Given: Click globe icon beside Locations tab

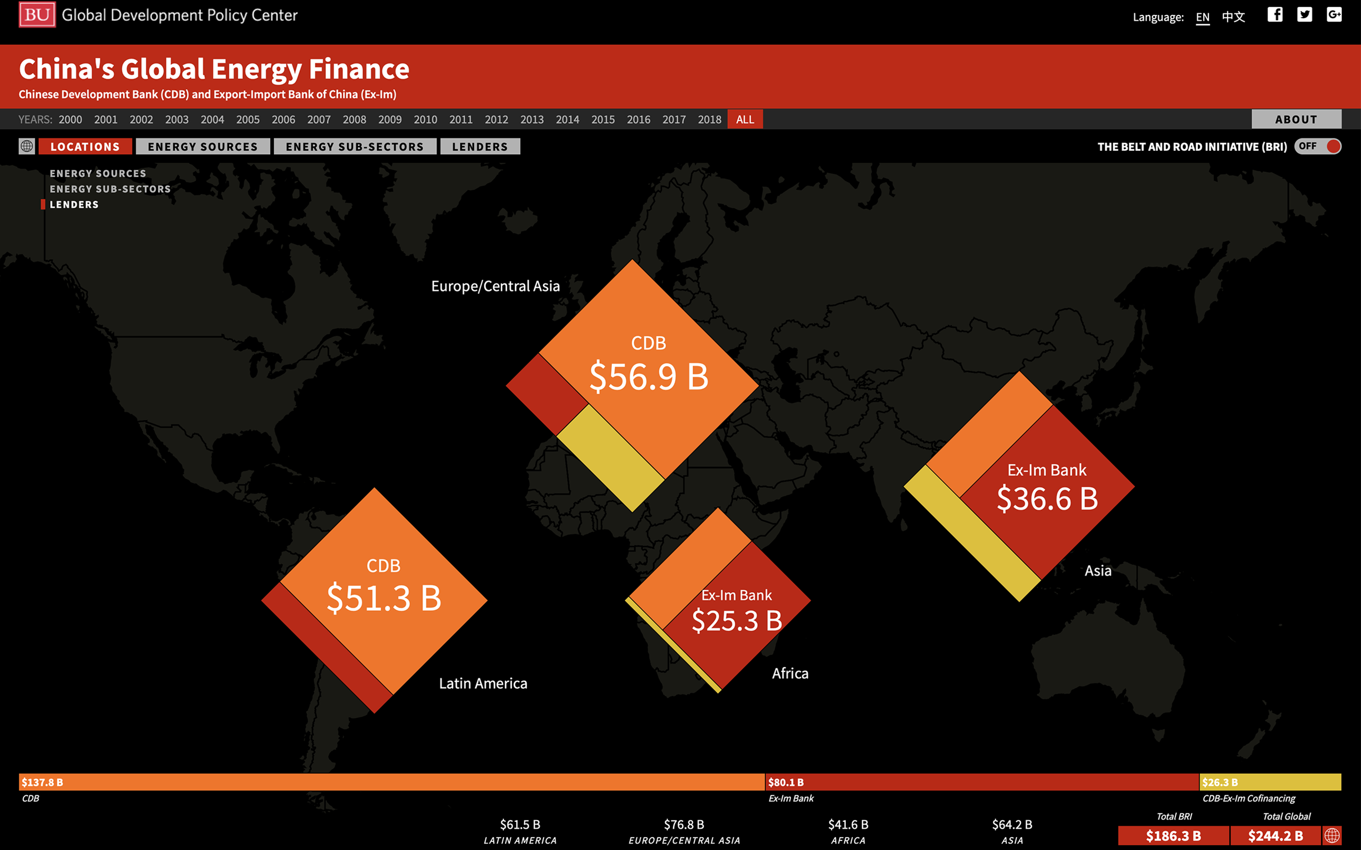Looking at the screenshot, I should (x=27, y=146).
